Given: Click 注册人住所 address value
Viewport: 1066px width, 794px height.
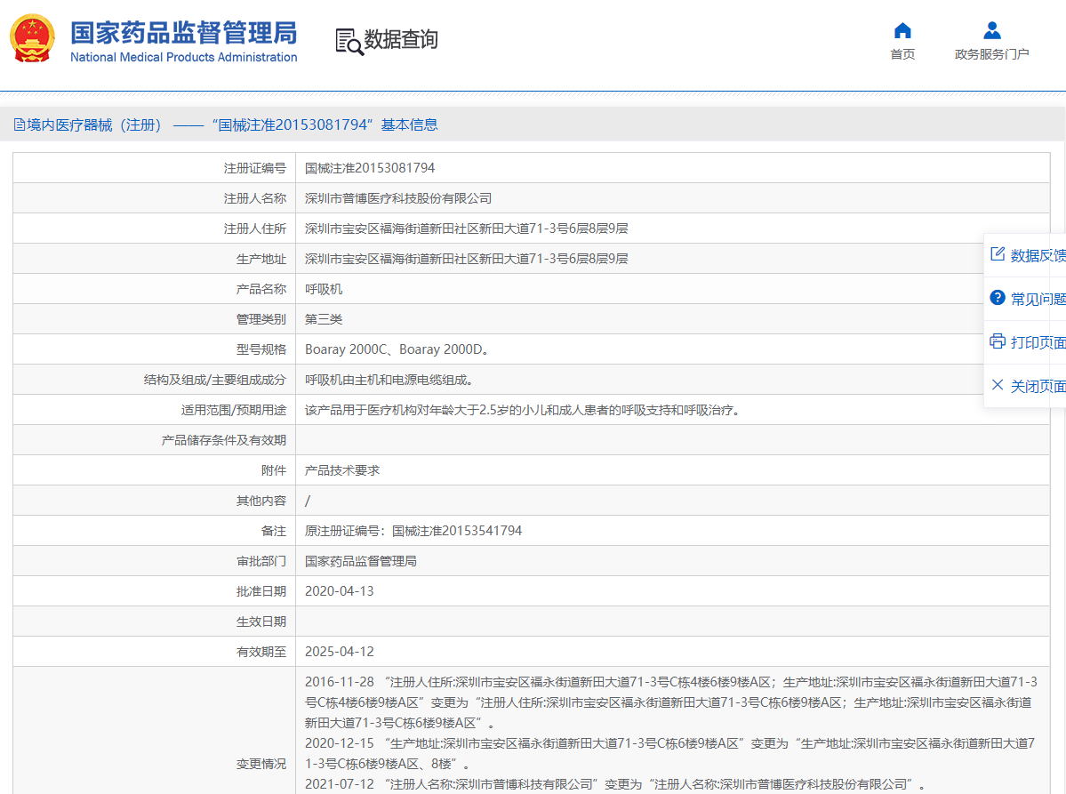Looking at the screenshot, I should pyautogui.click(x=467, y=229).
